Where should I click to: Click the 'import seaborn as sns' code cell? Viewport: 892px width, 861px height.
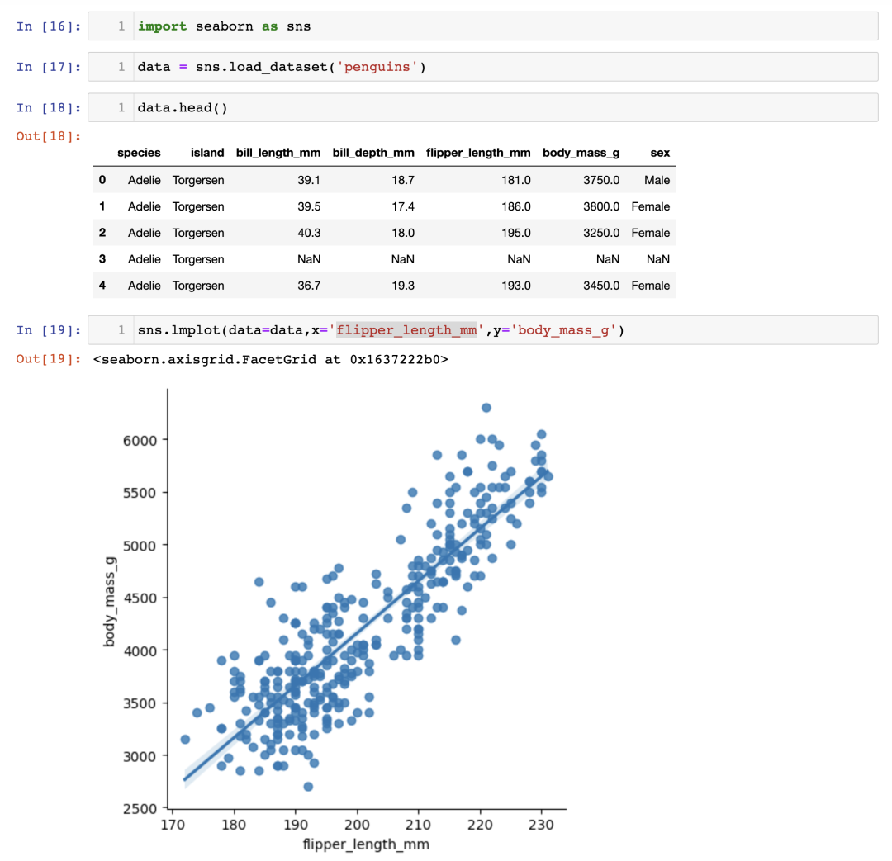click(x=483, y=26)
